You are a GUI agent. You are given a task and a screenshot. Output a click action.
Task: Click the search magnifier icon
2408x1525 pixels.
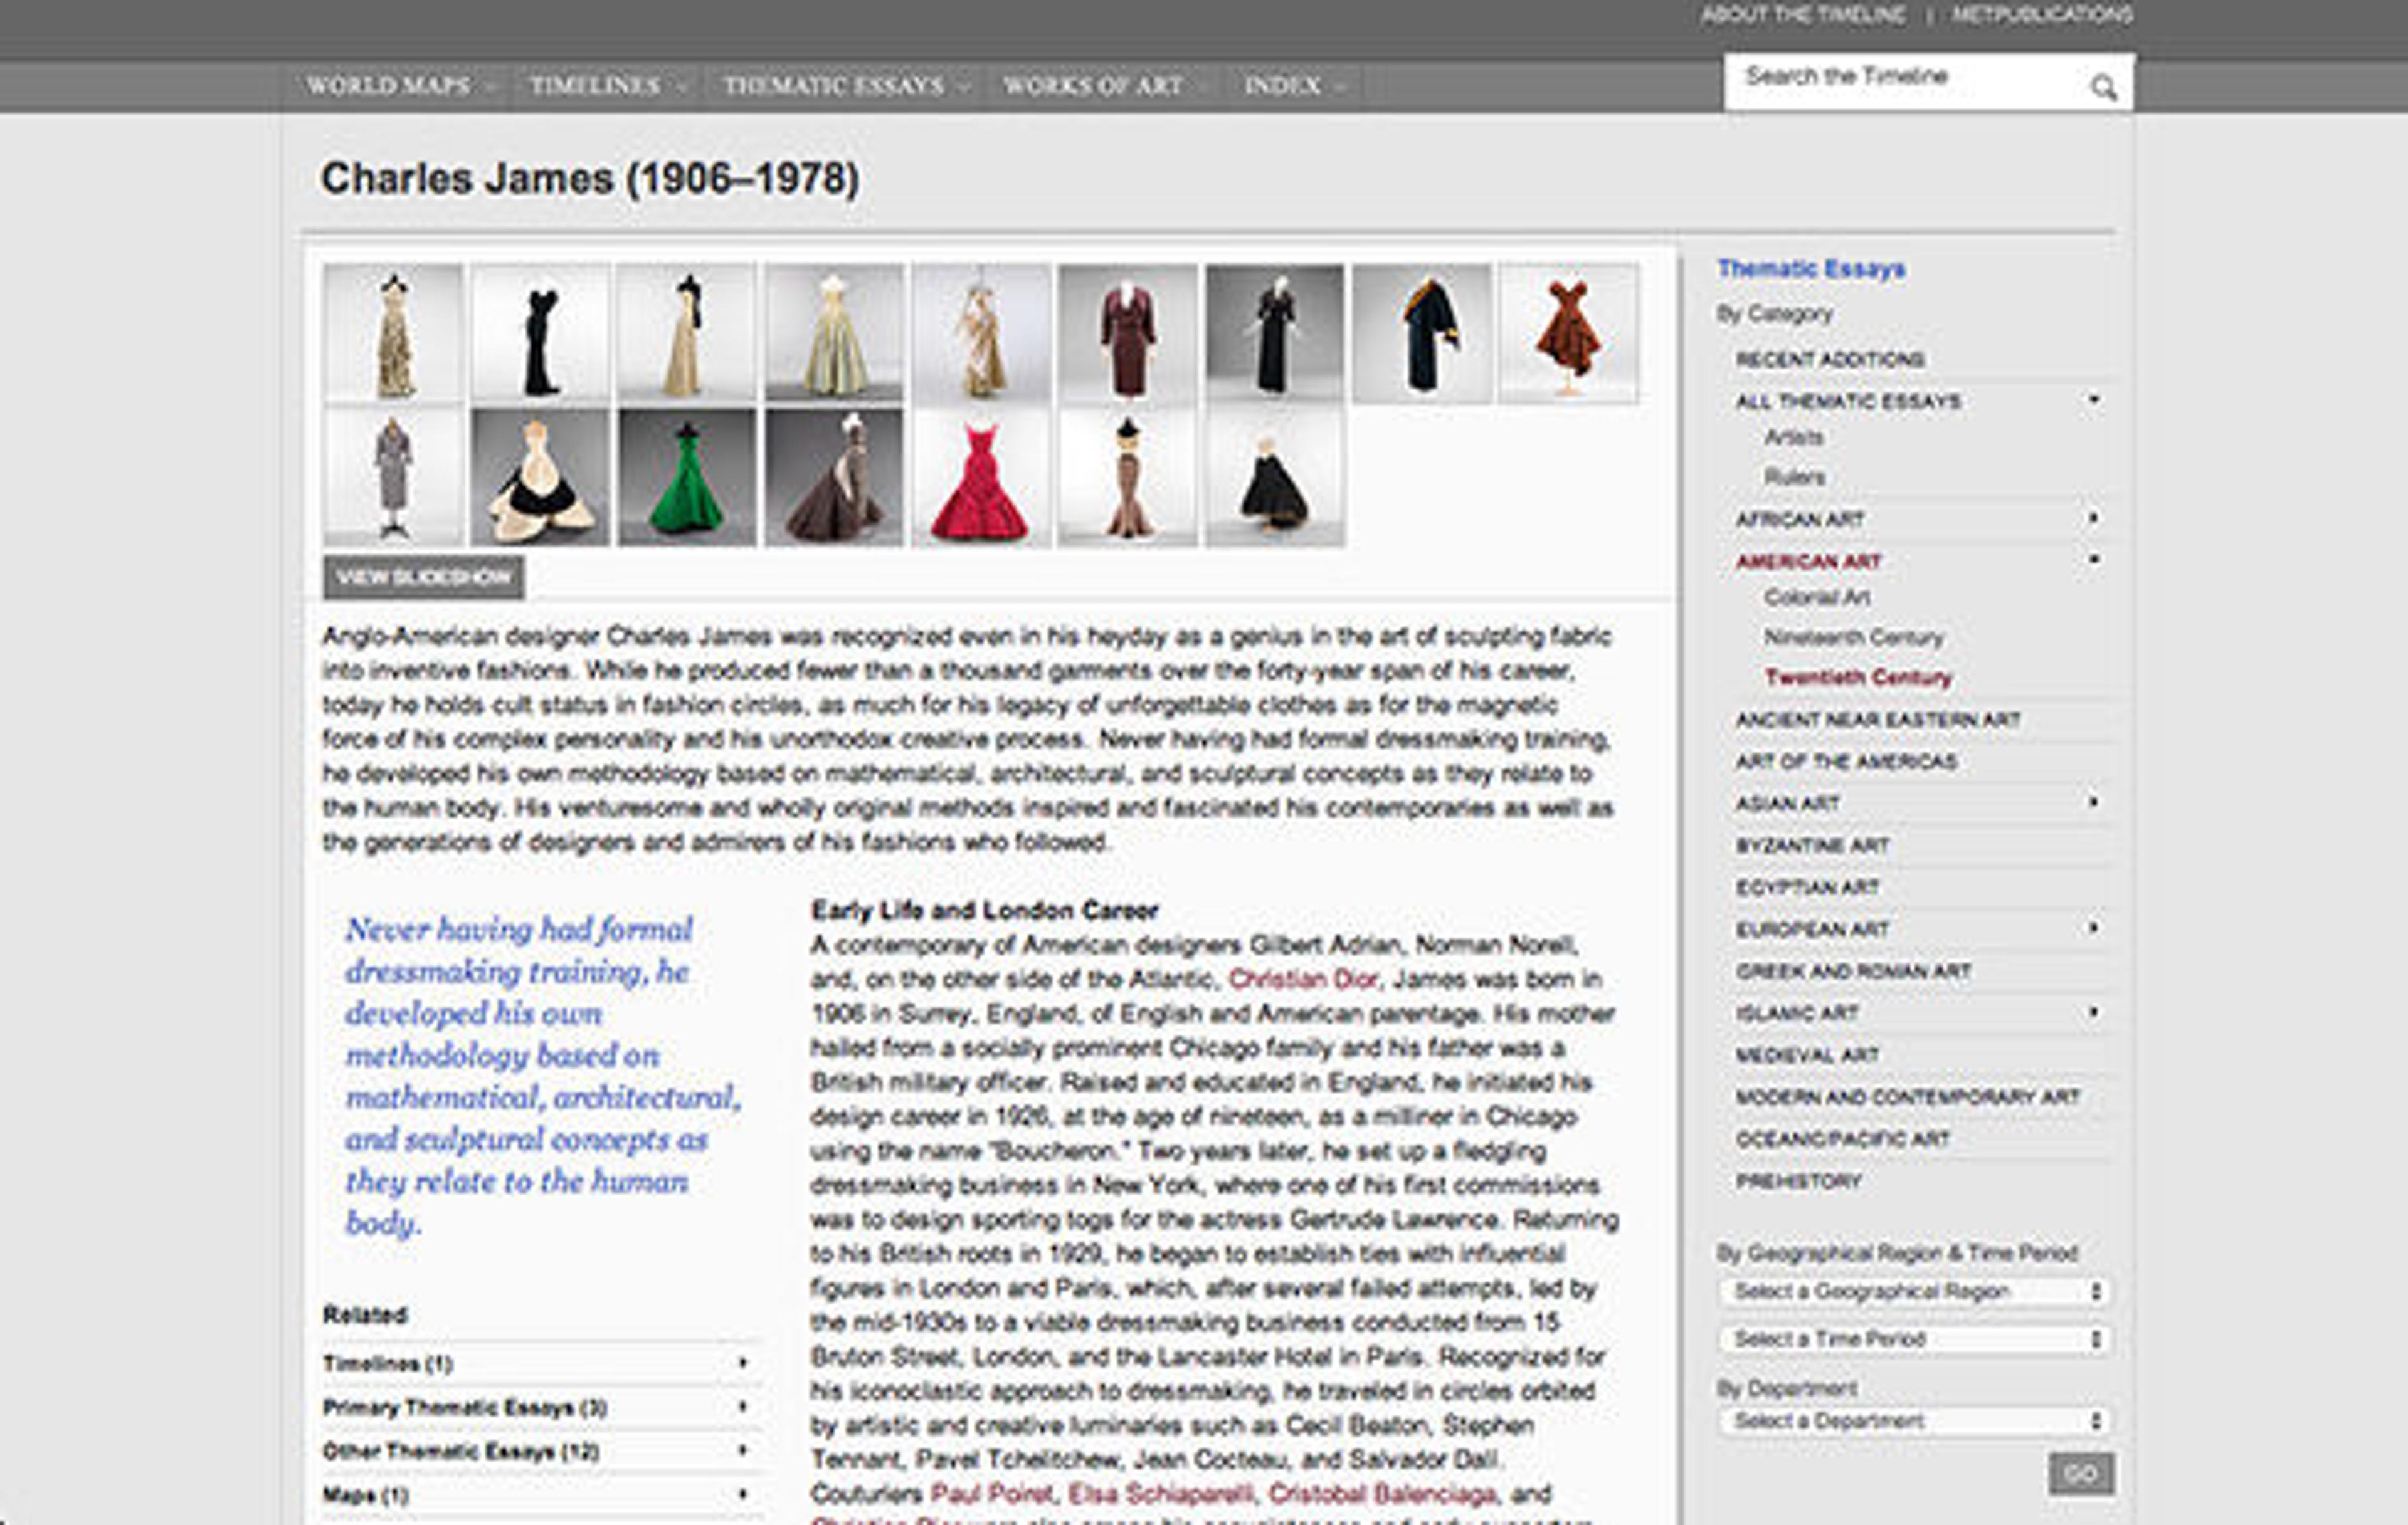(x=2103, y=88)
